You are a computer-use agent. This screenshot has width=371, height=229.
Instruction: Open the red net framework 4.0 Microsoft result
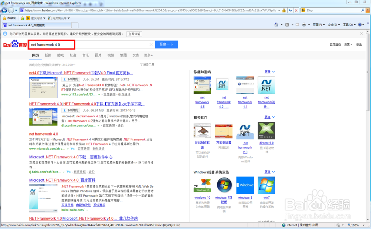point(43,134)
